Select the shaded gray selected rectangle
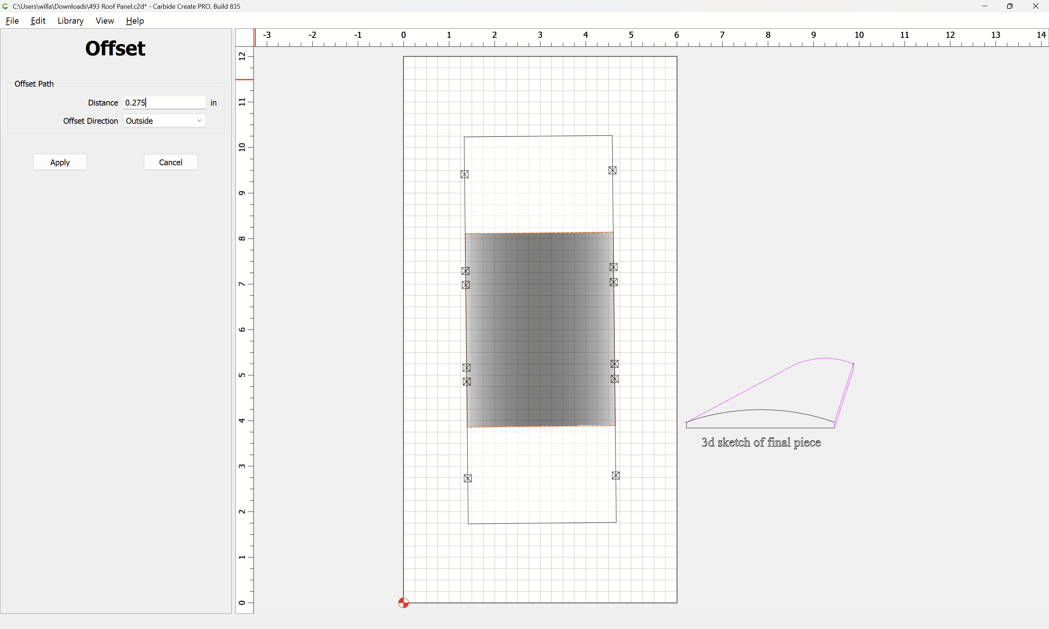 click(540, 329)
